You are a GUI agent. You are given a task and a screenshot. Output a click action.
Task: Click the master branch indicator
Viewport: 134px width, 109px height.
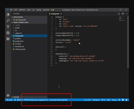10,100
